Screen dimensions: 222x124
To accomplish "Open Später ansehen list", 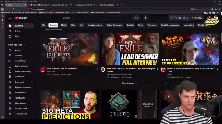I will click(21, 66).
